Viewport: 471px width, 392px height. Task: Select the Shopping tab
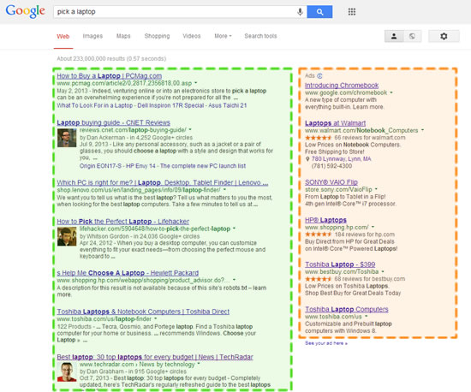(x=157, y=36)
